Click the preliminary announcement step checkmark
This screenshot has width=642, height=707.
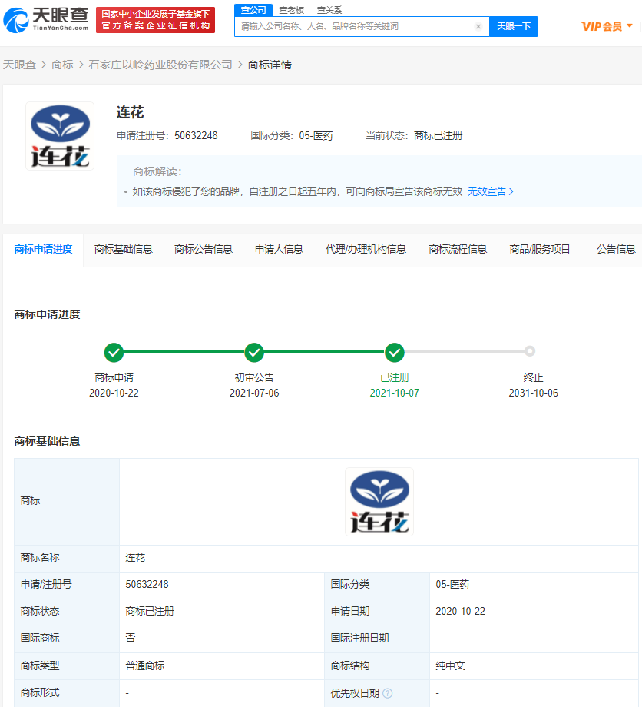click(254, 353)
